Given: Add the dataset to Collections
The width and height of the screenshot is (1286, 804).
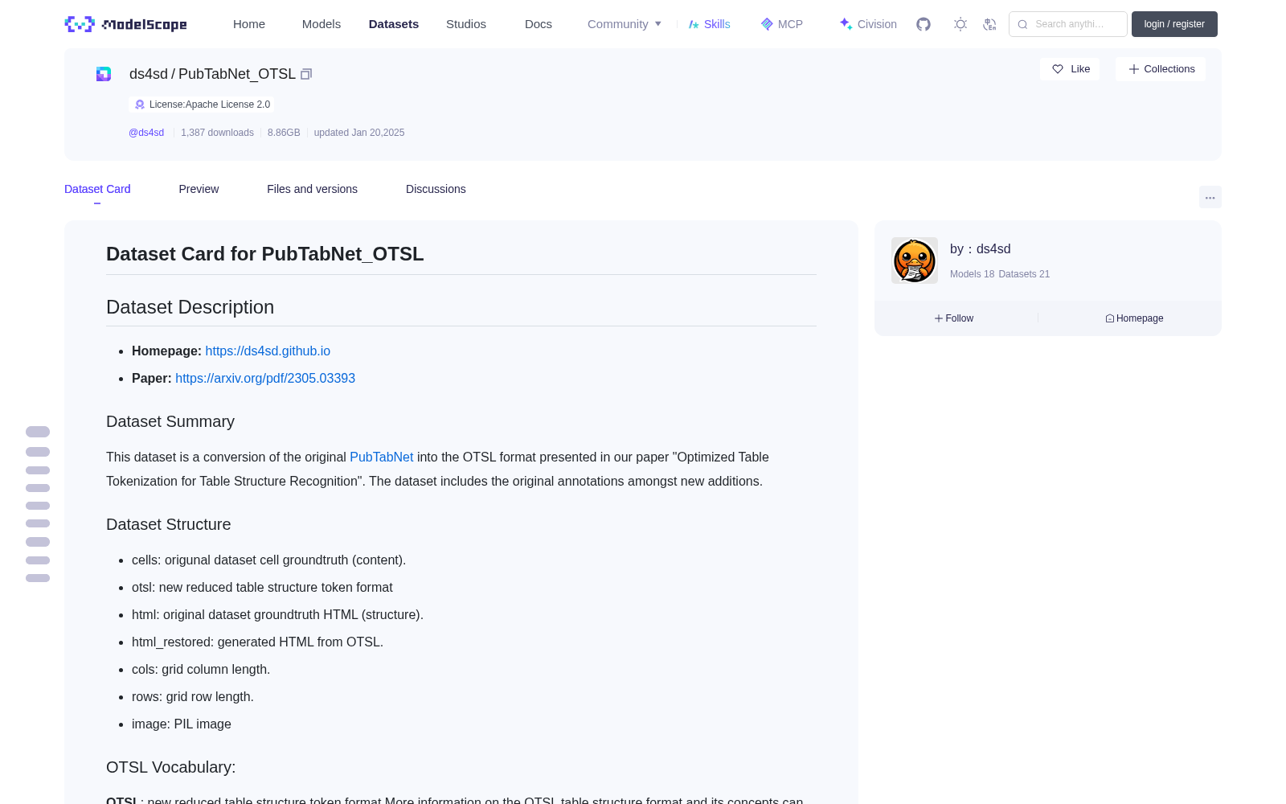Looking at the screenshot, I should (x=1161, y=69).
